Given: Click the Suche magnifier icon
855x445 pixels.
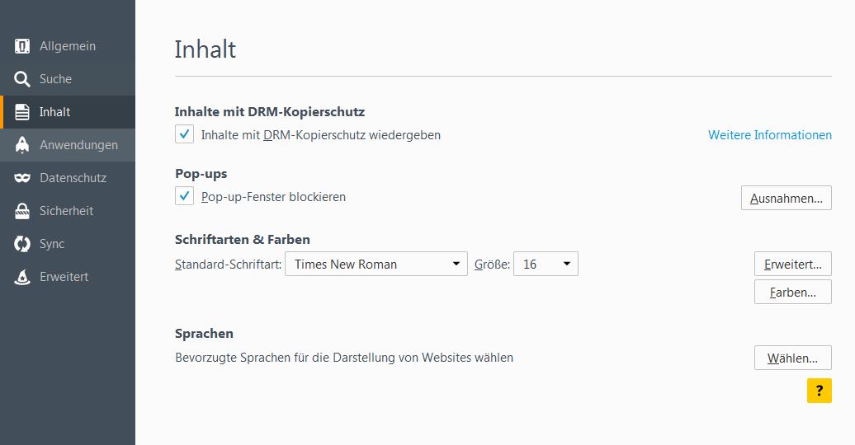Looking at the screenshot, I should point(23,79).
